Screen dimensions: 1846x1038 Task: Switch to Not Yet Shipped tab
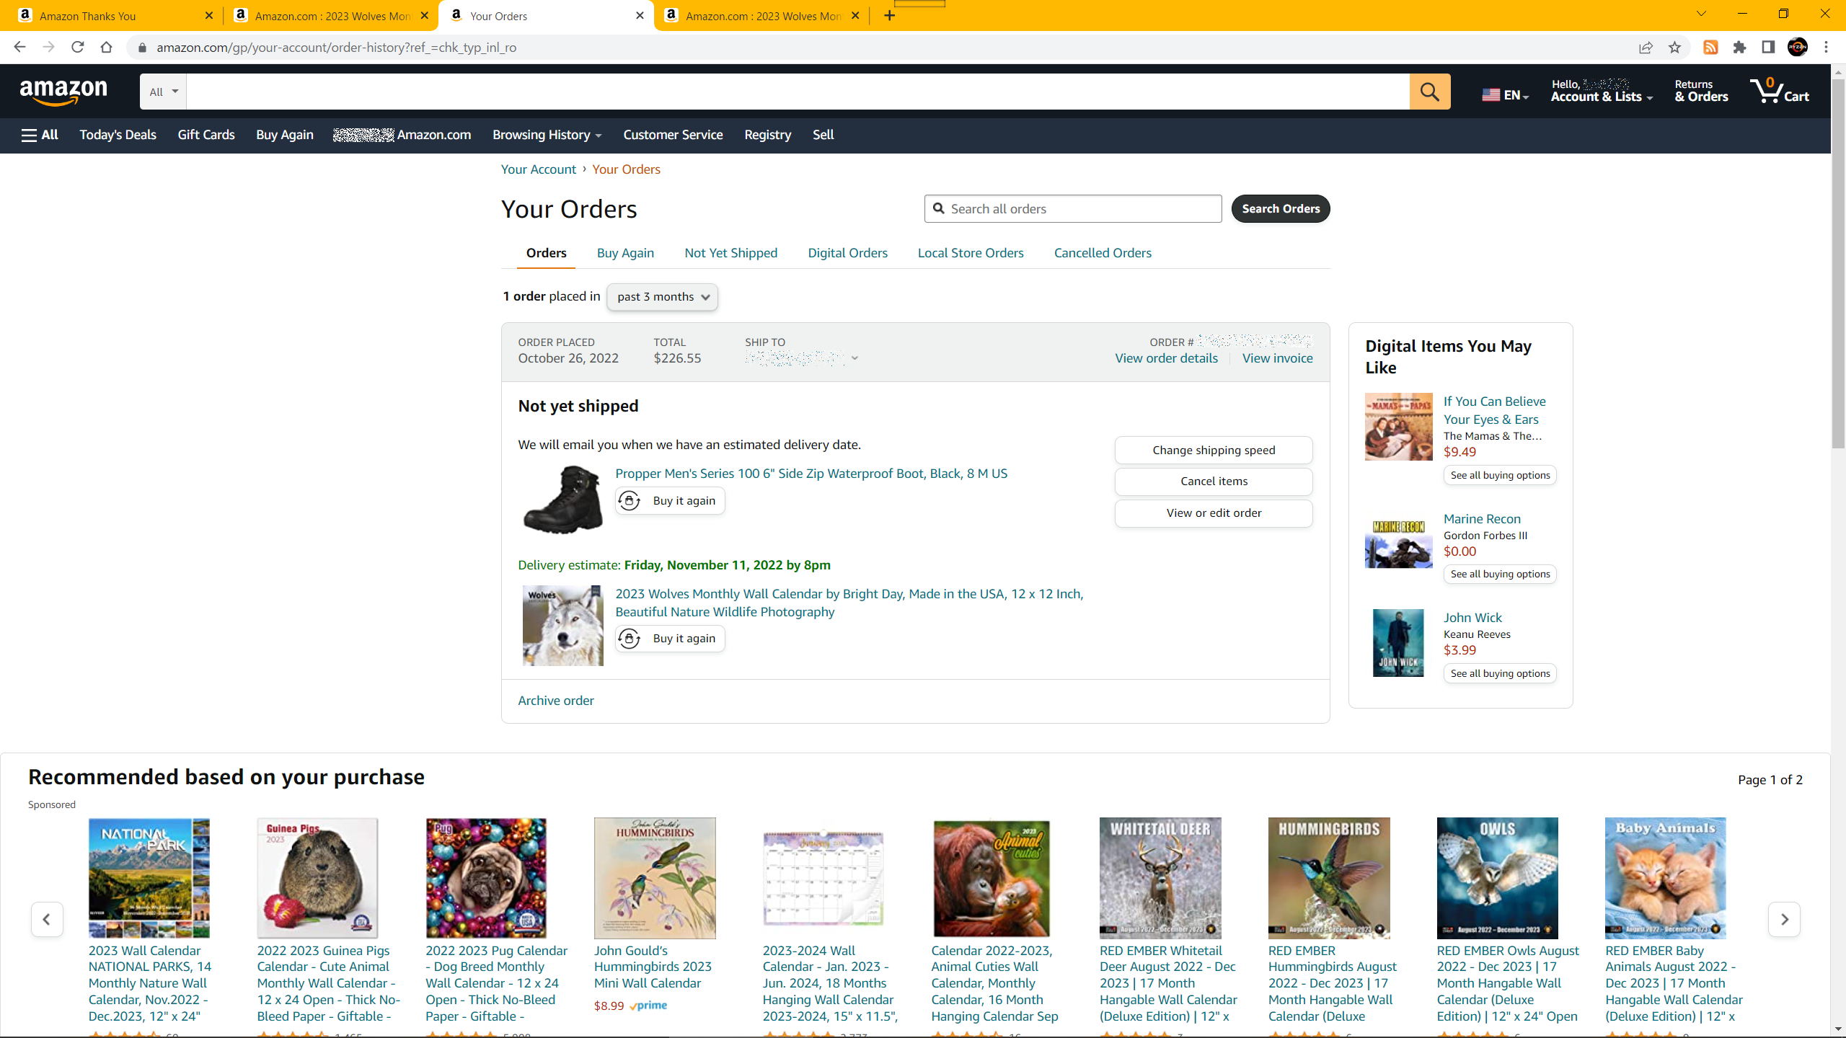pyautogui.click(x=730, y=253)
